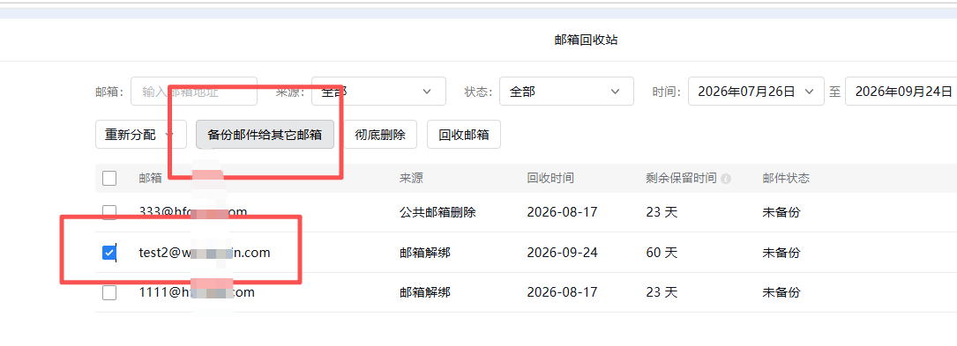Tick the select-all checkbox in table header

coord(109,179)
